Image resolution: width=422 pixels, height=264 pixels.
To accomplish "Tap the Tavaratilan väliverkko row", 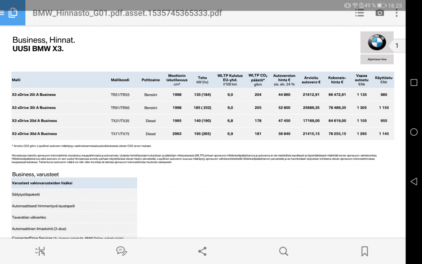I will 74,217.
